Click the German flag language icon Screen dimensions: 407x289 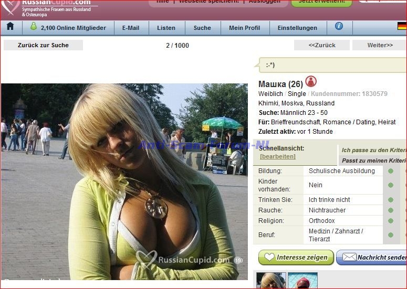coord(402,26)
